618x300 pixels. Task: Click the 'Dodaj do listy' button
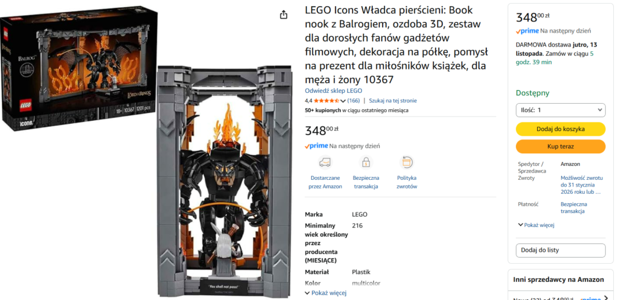[561, 251]
